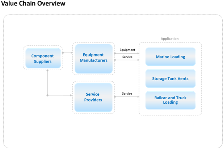
Task: Select the Storage Tank Vents box
Action: pos(170,78)
